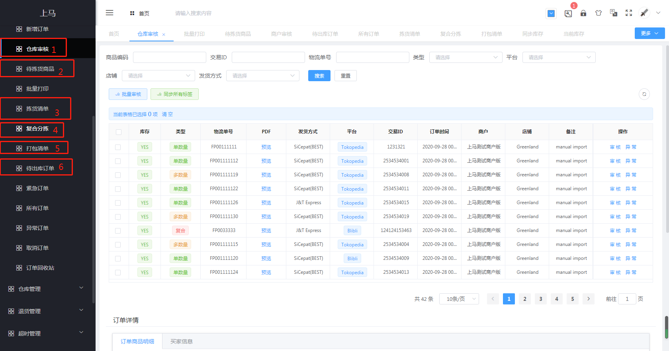
Task: Open 紧急订单 in the sidebar
Action: click(x=37, y=188)
